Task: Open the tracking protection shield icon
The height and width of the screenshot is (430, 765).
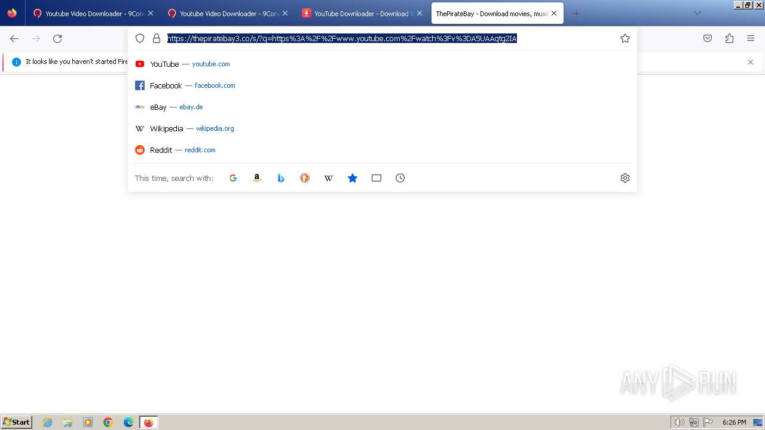Action: [x=140, y=38]
